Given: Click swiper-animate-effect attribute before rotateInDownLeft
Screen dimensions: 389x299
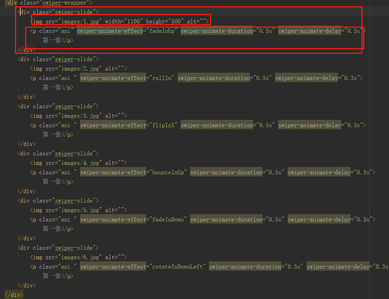Looking at the screenshot, I should click(113, 267).
